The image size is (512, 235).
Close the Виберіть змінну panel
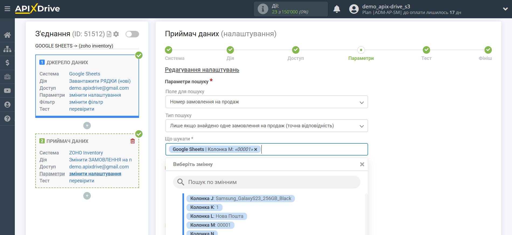coord(362,164)
